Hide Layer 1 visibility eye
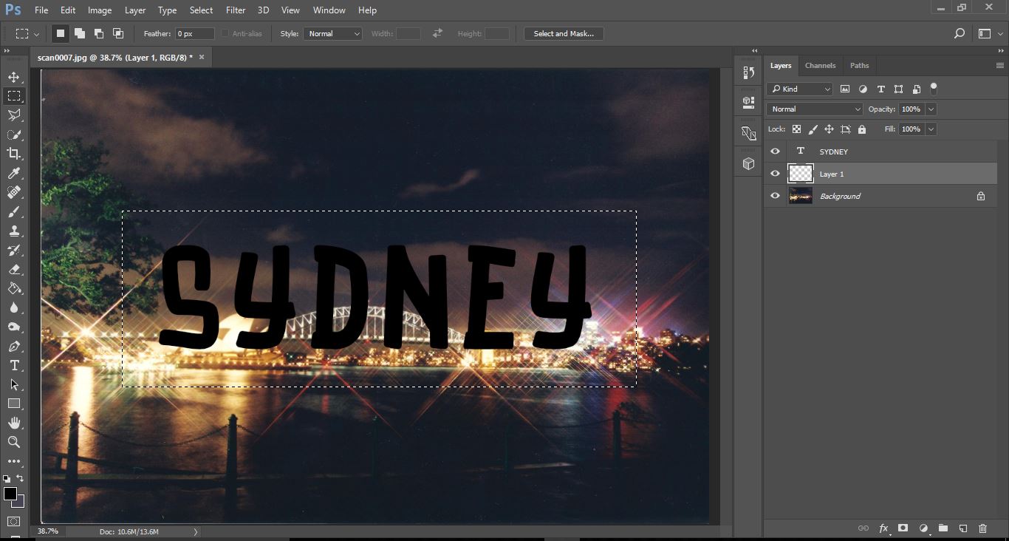 [x=775, y=174]
